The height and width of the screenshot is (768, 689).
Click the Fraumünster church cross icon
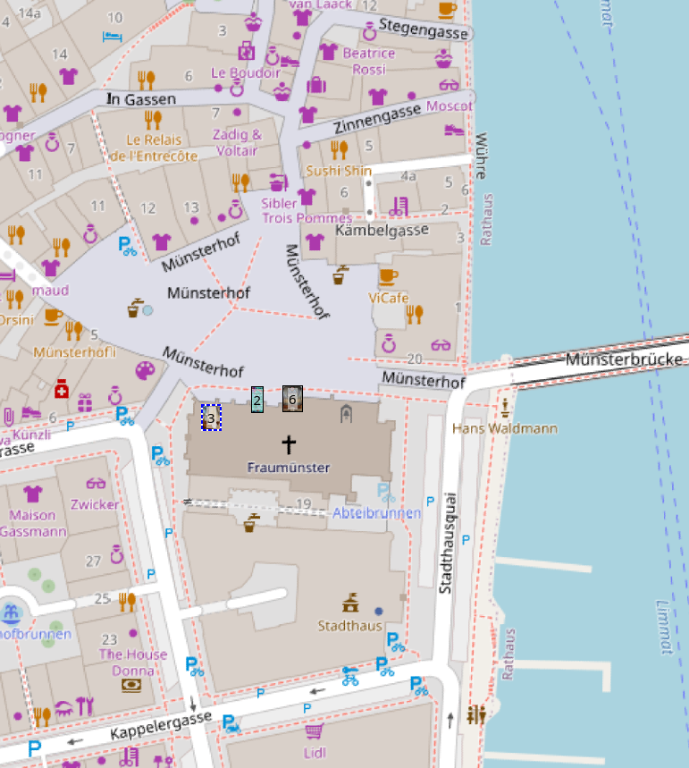click(289, 443)
